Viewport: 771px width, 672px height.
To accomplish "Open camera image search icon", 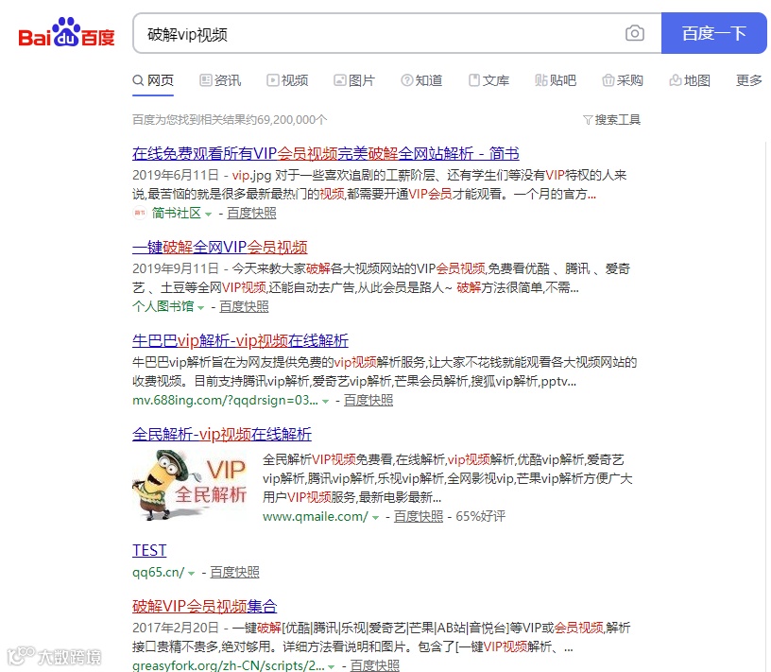I will [635, 33].
